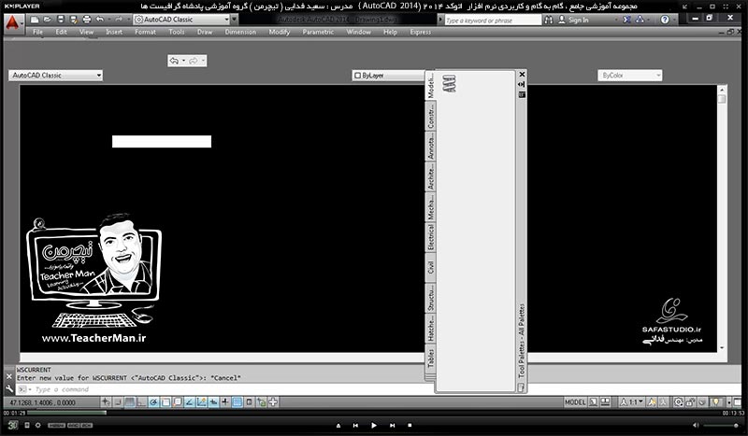Select the Electrical tab in Tool Palettes
This screenshot has height=436, width=748.
(430, 237)
